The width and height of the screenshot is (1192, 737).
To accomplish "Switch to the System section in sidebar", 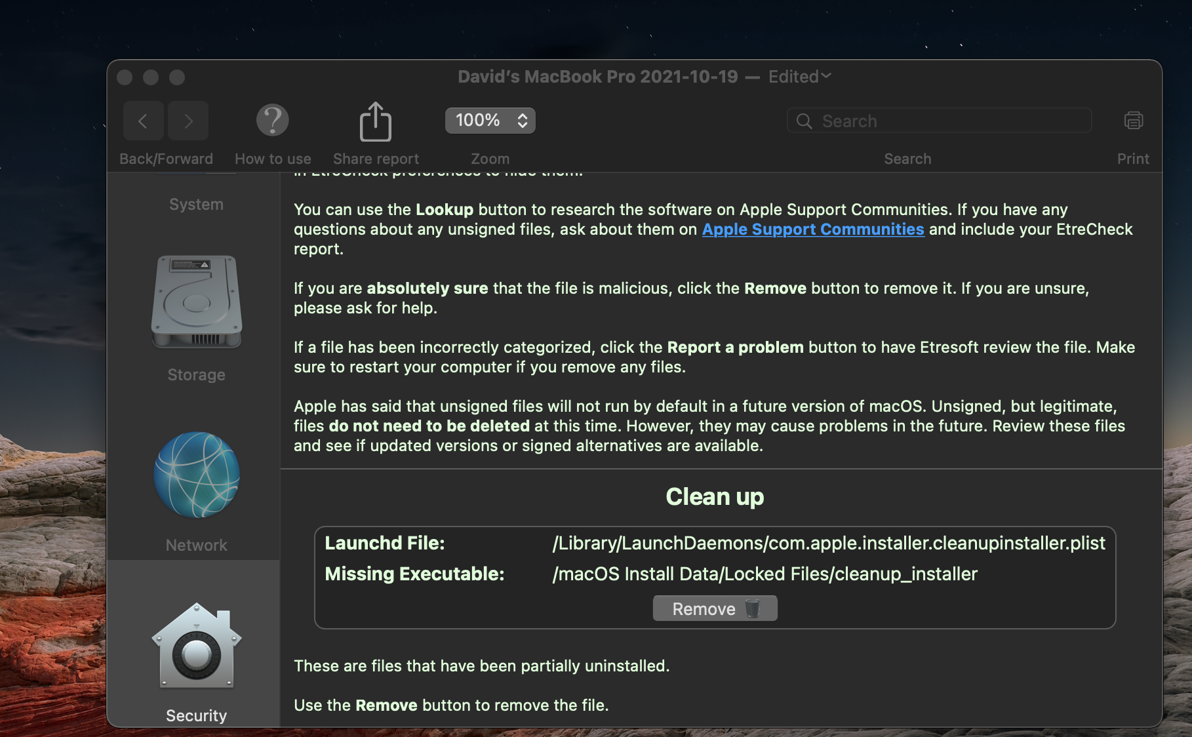I will (x=196, y=205).
